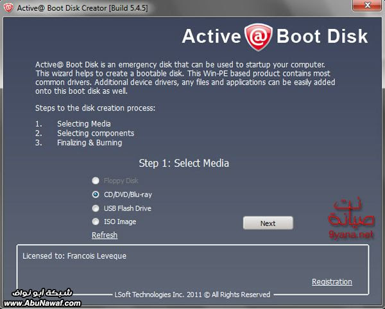Click the 'Finalizing & Burning' step text

(89, 143)
